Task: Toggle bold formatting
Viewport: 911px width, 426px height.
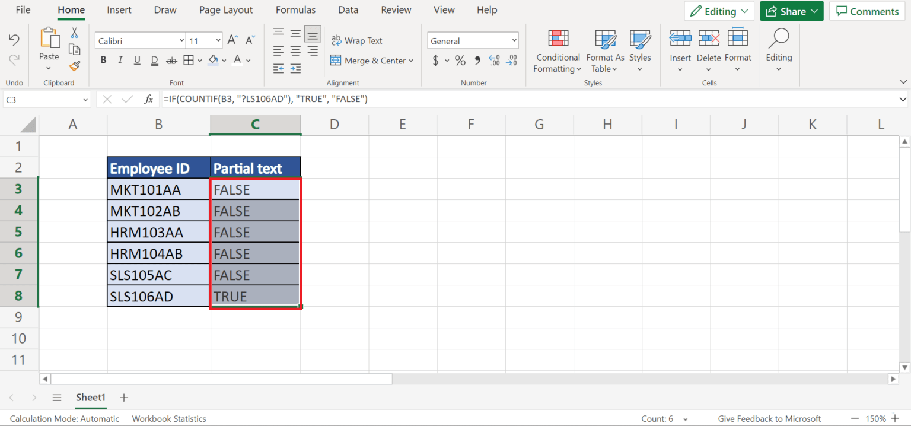Action: pyautogui.click(x=104, y=61)
